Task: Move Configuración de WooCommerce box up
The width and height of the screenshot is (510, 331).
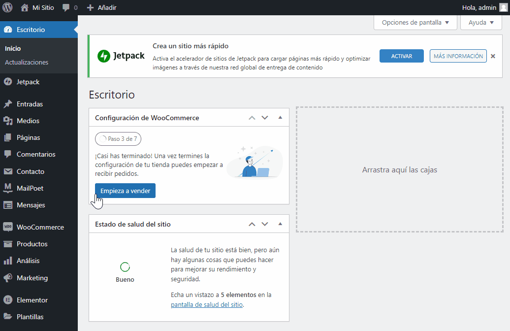Action: pyautogui.click(x=252, y=118)
